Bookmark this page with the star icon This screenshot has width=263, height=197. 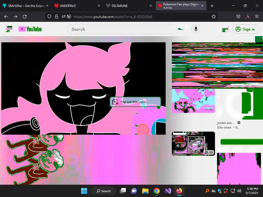click(213, 16)
